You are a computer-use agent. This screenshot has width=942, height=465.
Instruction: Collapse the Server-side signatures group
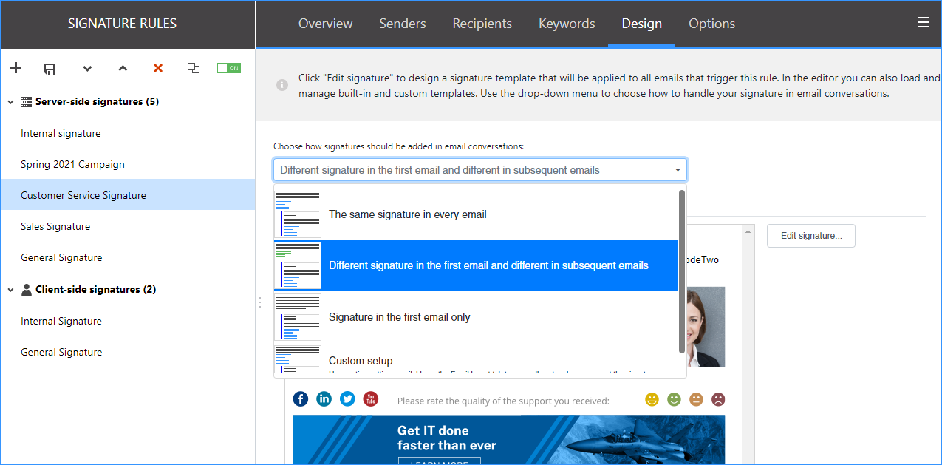click(x=10, y=102)
